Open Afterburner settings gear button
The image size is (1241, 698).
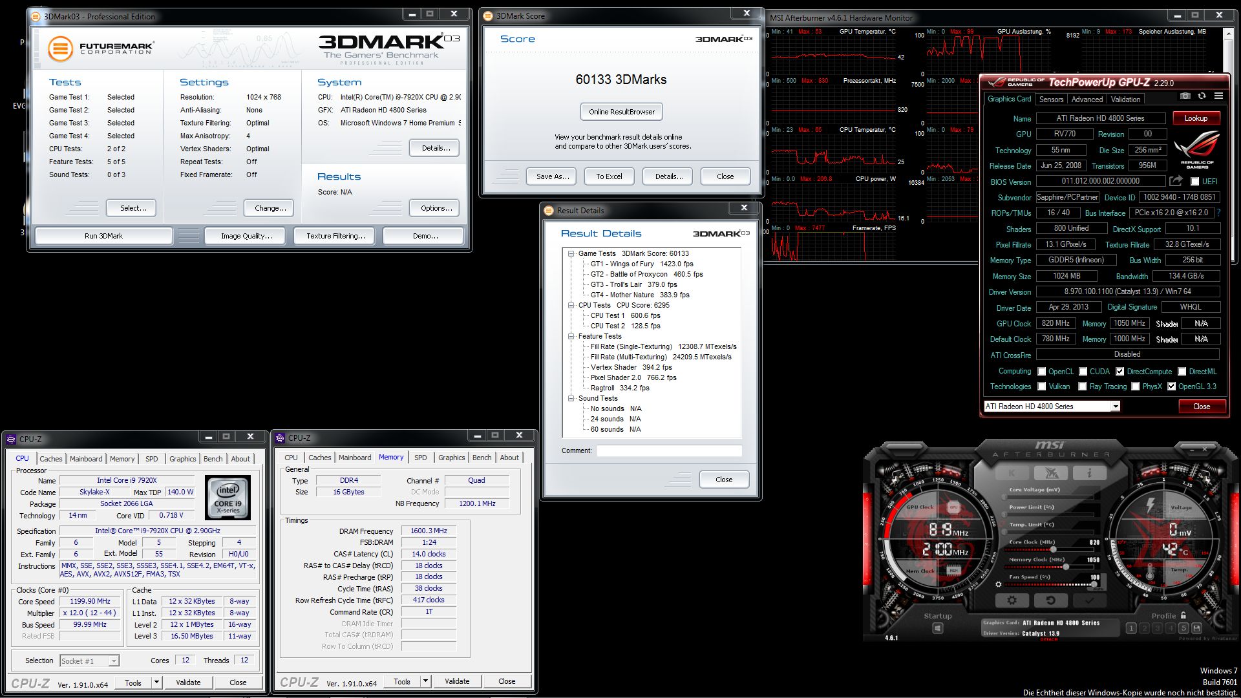1012,600
